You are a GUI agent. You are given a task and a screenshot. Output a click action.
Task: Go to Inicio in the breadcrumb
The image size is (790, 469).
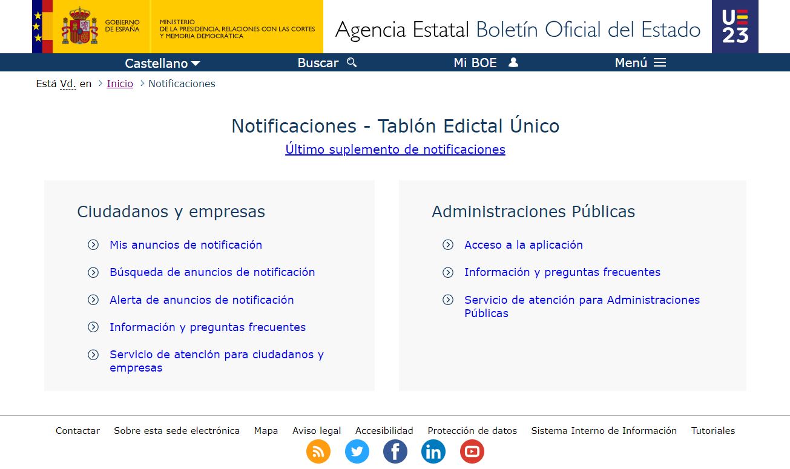[120, 84]
